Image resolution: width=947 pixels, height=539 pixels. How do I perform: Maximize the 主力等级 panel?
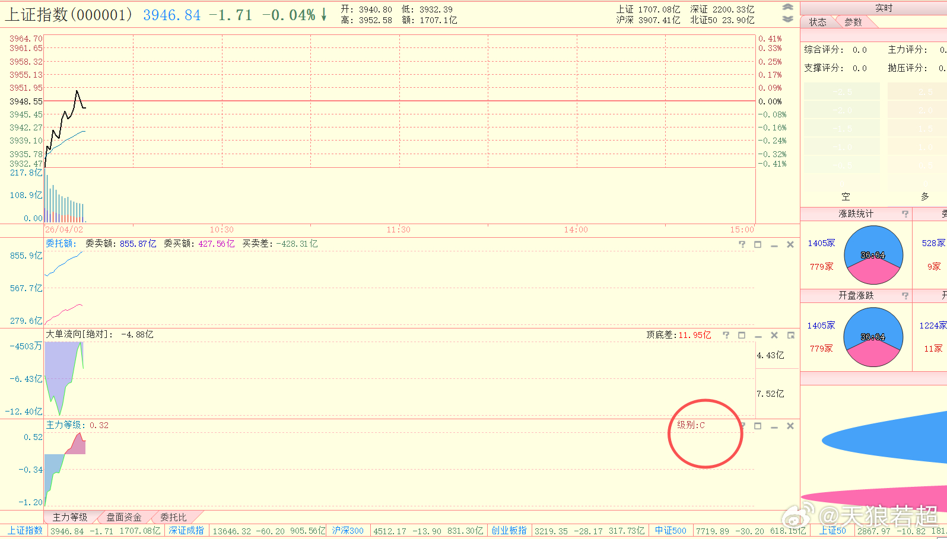[x=758, y=426]
